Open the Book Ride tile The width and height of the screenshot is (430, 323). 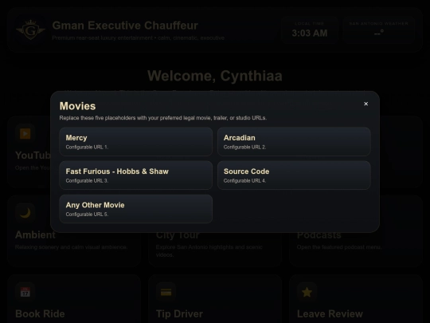(x=74, y=299)
